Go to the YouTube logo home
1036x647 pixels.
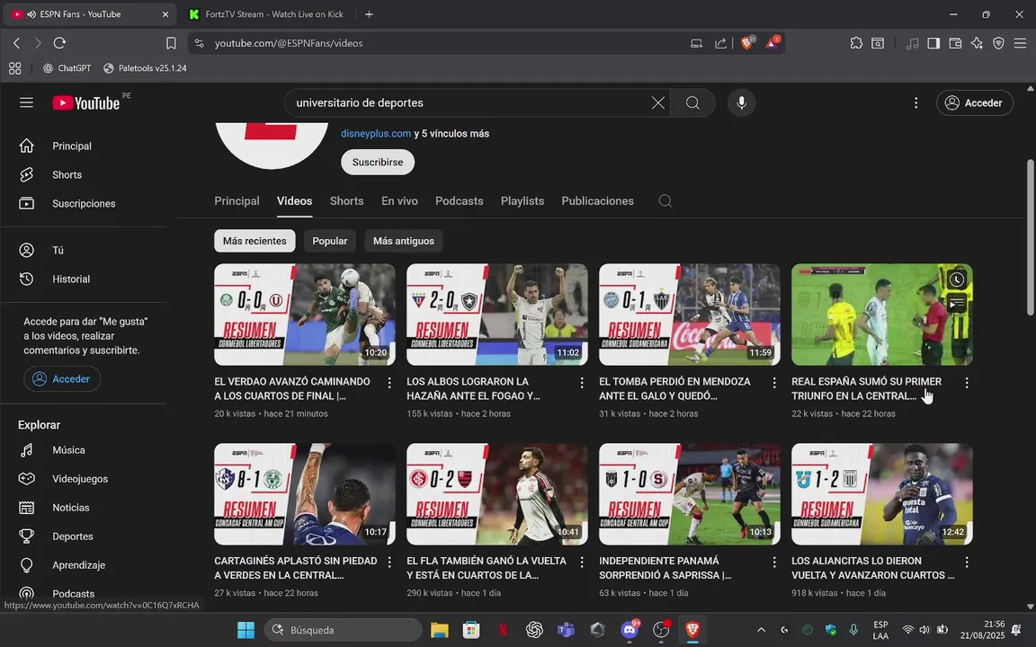click(x=86, y=102)
